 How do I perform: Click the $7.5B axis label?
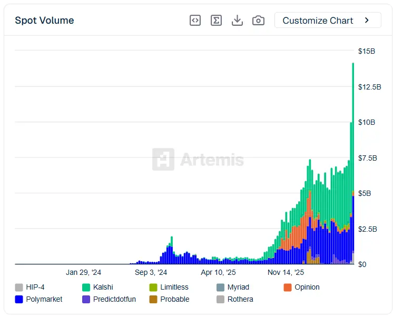[367, 158]
